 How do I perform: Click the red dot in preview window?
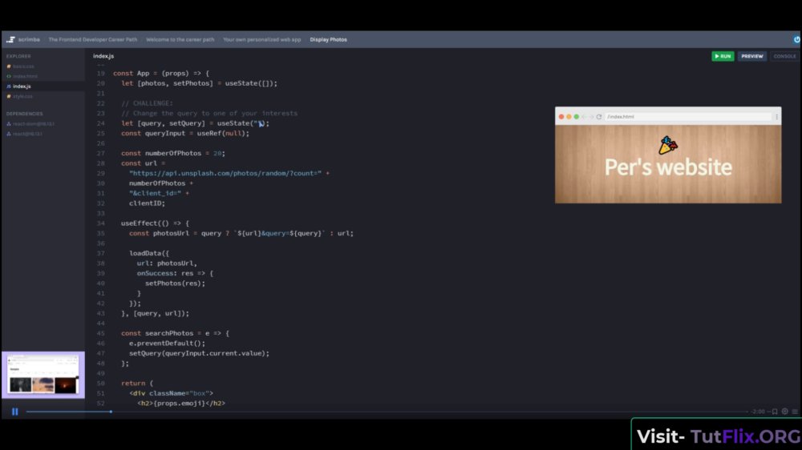[x=561, y=117]
